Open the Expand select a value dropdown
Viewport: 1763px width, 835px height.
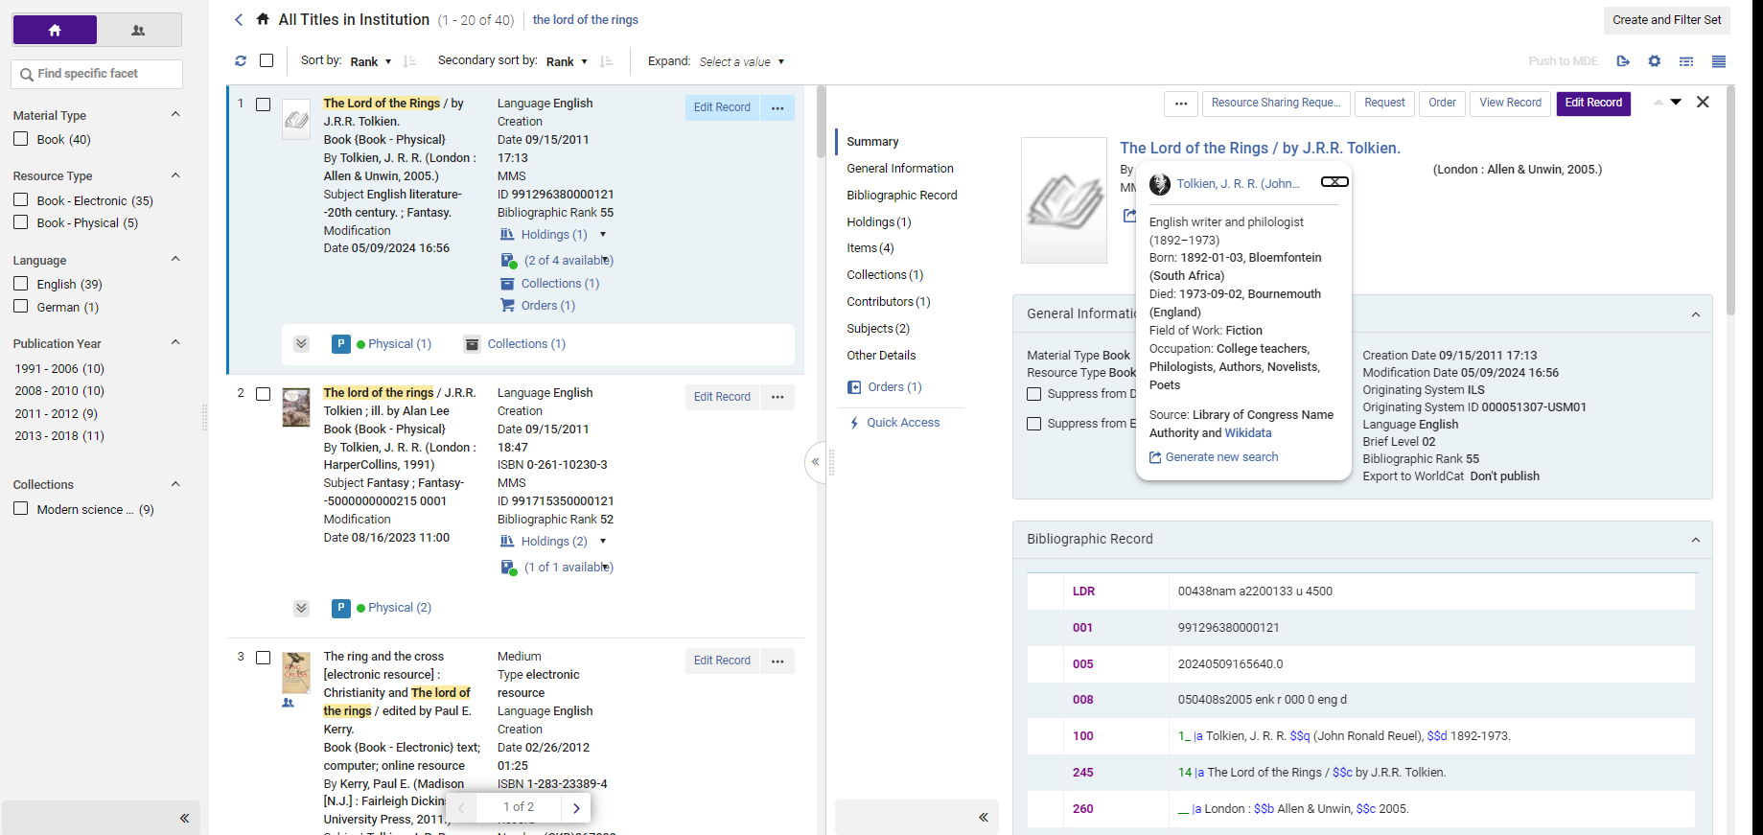(742, 61)
